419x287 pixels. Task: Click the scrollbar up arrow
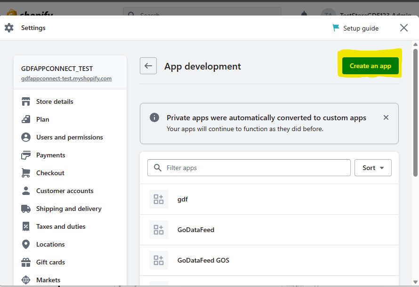coord(415,44)
